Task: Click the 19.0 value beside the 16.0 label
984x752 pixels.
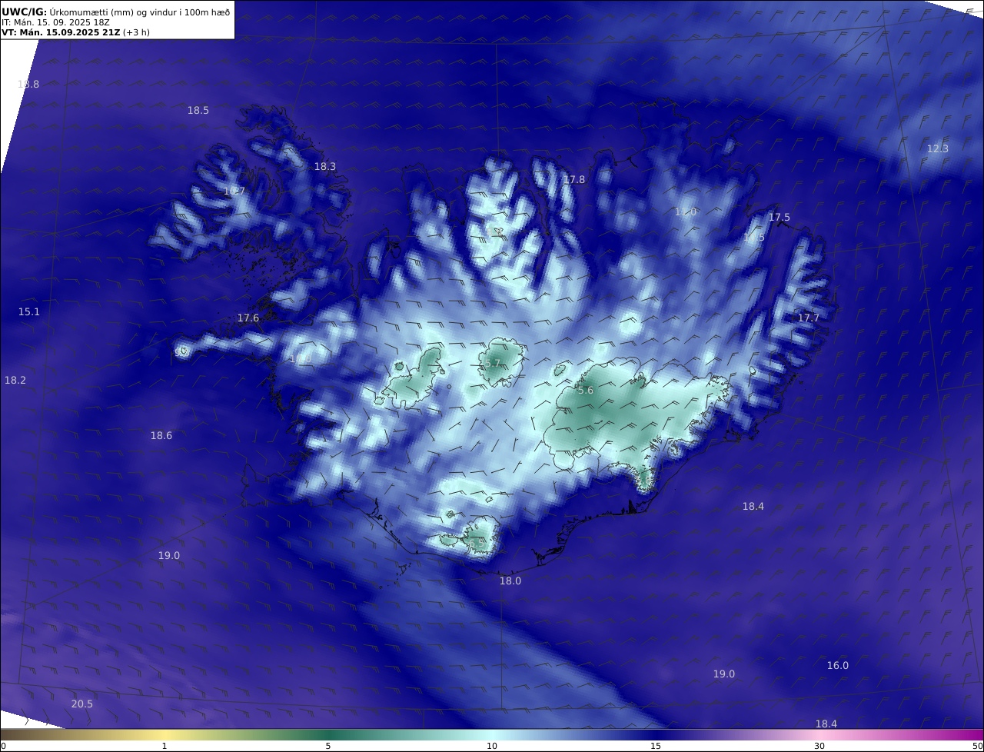Action: [x=724, y=674]
